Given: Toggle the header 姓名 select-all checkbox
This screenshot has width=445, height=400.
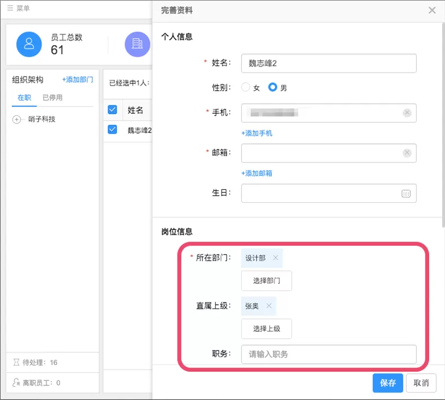Looking at the screenshot, I should coord(113,110).
